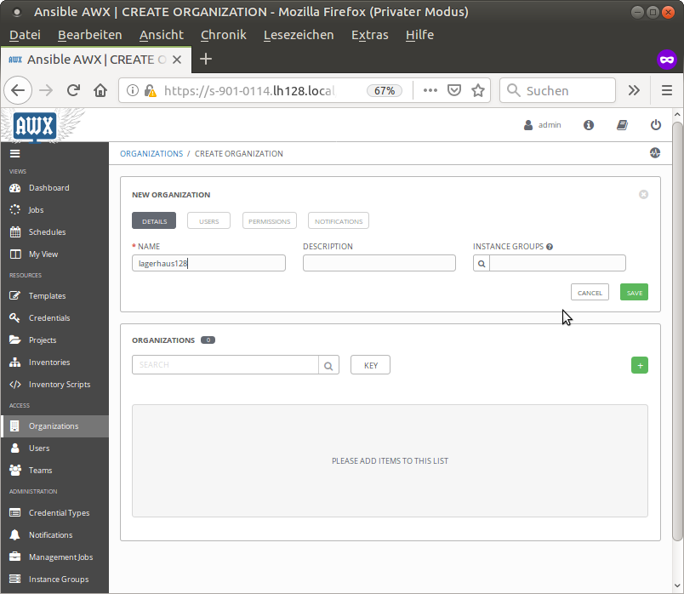Screen dimensions: 684x594
Task: Switch to the Users tab
Action: click(208, 221)
